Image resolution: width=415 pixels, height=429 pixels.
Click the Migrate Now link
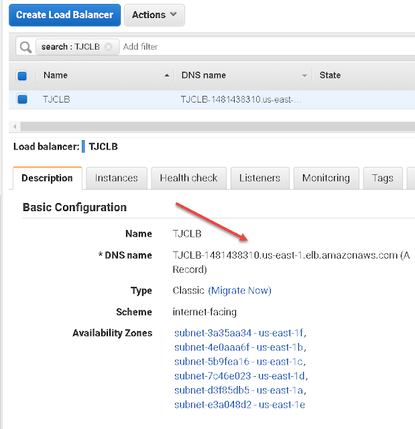(239, 290)
